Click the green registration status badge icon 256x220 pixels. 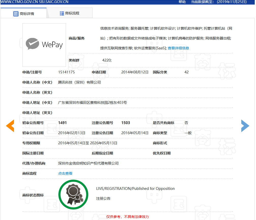point(73,194)
